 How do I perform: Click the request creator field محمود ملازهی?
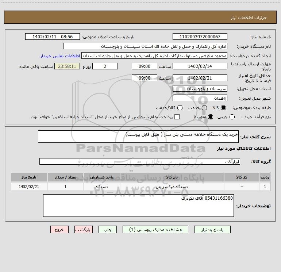point(154,55)
